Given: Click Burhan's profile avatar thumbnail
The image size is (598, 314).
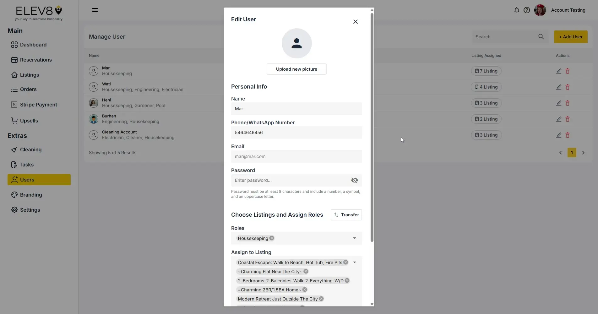Looking at the screenshot, I should (93, 119).
